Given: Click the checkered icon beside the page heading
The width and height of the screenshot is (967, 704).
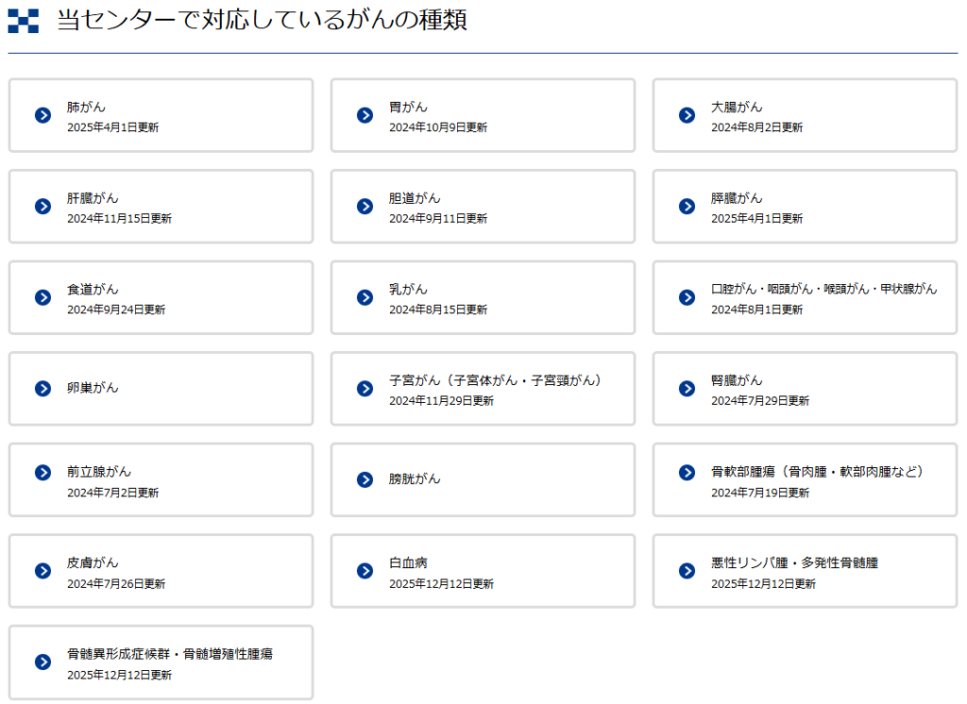Looking at the screenshot, I should [24, 21].
